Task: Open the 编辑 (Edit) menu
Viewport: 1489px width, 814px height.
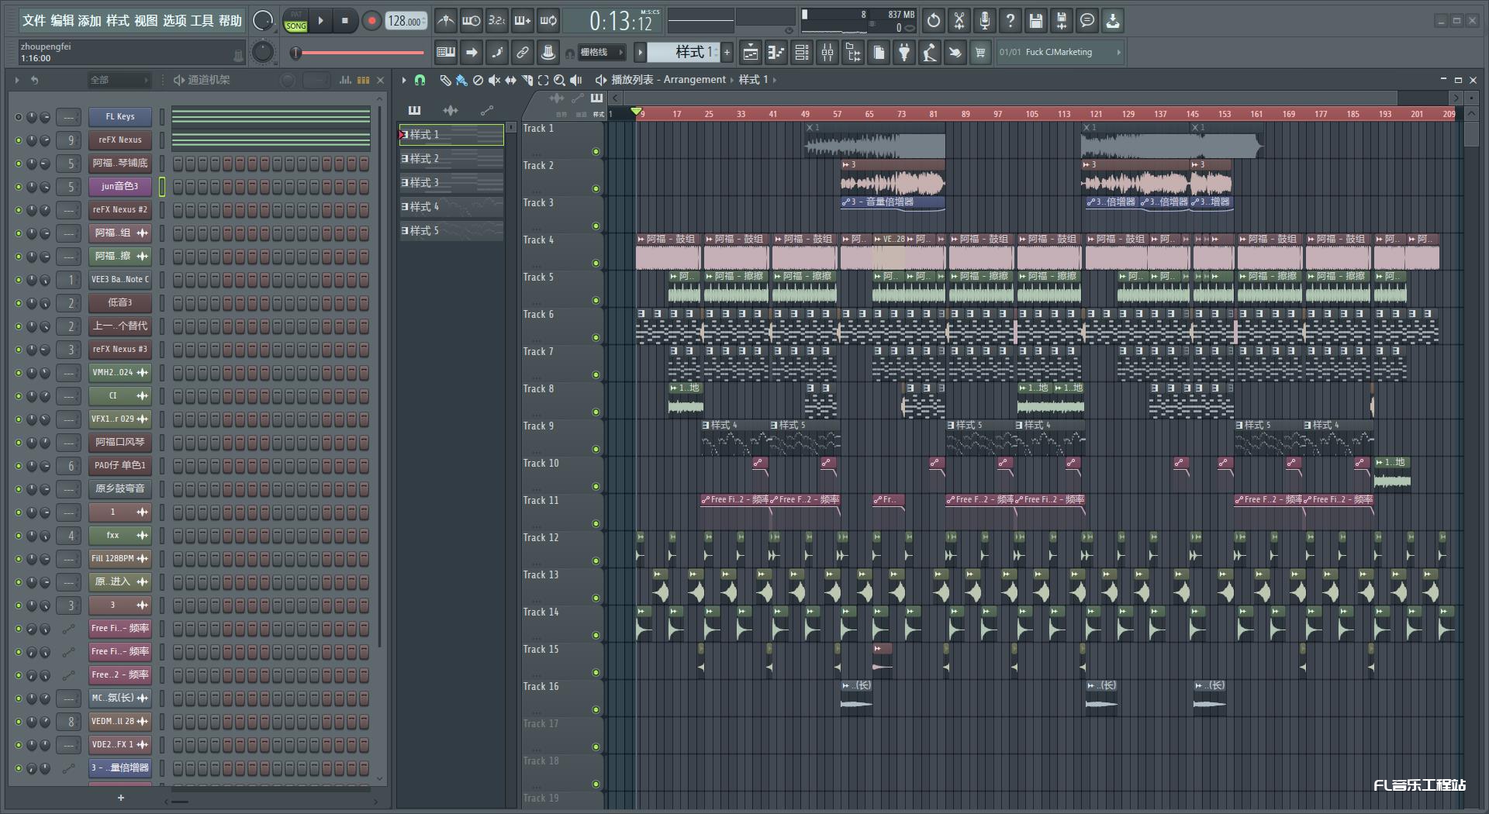Action: click(x=62, y=21)
